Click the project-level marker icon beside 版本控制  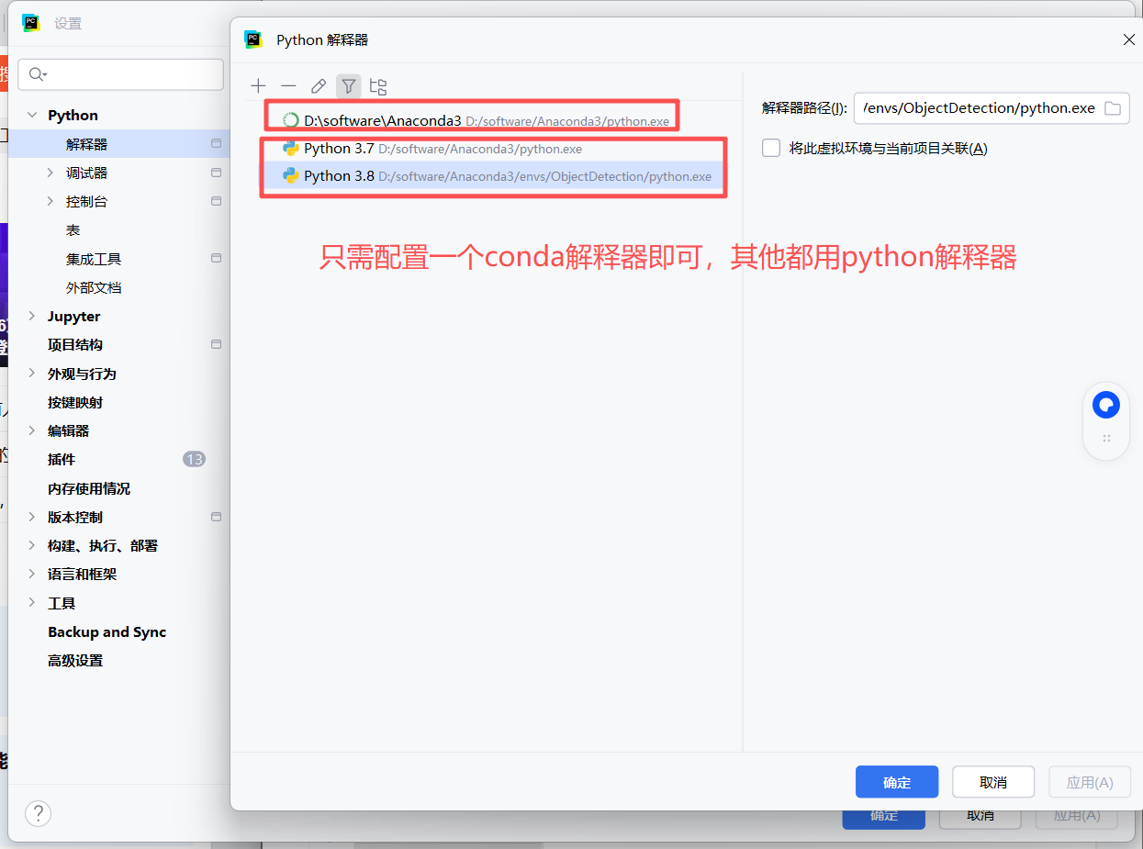217,517
